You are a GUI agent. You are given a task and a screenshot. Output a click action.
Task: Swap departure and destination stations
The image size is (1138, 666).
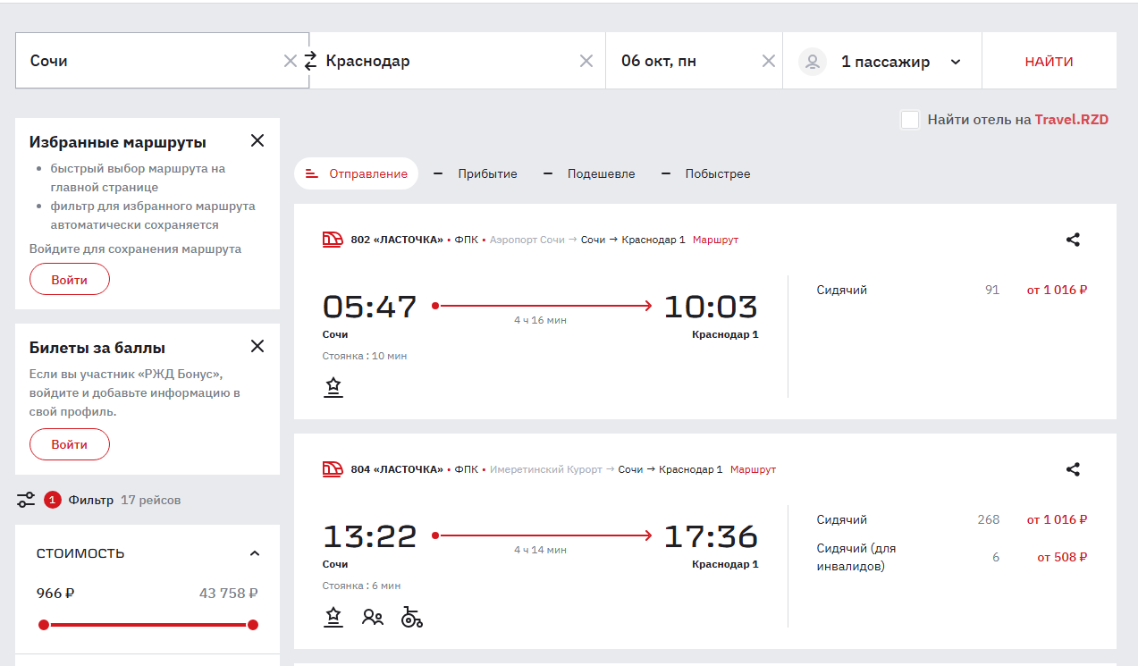coord(310,61)
